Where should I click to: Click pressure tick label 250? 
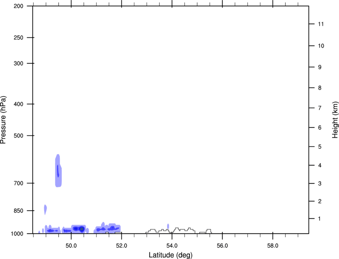tap(18, 38)
